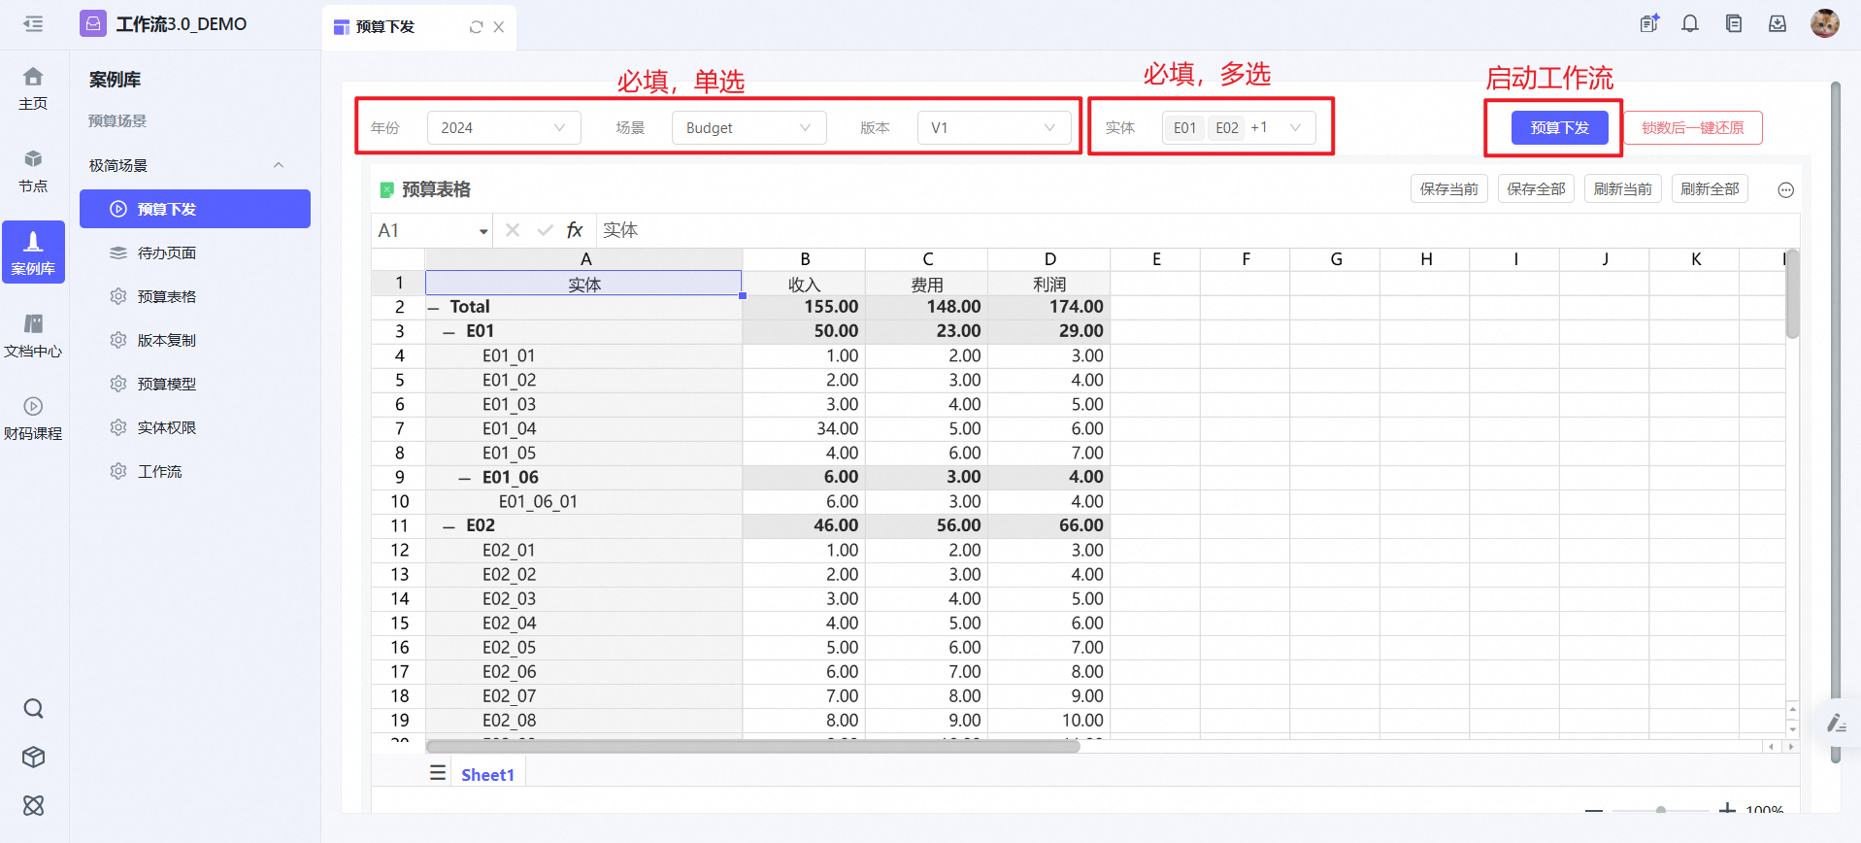Open the 年份 dropdown showing 2024
1861x843 pixels.
coord(503,128)
